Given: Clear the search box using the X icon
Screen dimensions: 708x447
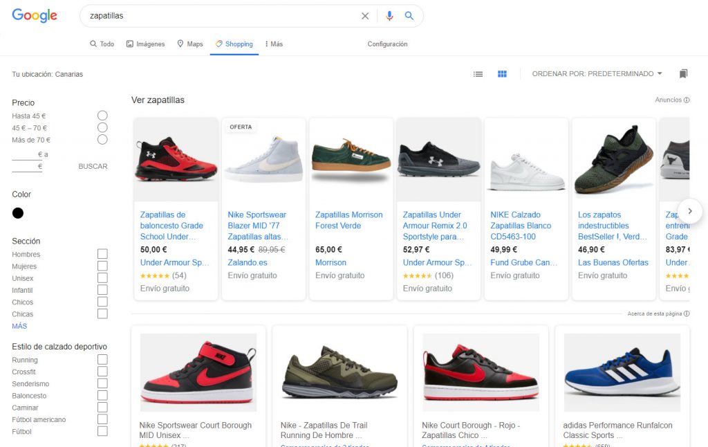Looking at the screenshot, I should (x=365, y=15).
